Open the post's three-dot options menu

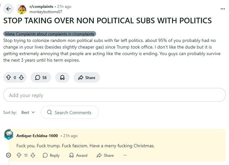(222, 9)
